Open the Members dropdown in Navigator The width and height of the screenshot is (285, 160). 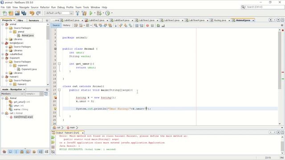coord(12,94)
